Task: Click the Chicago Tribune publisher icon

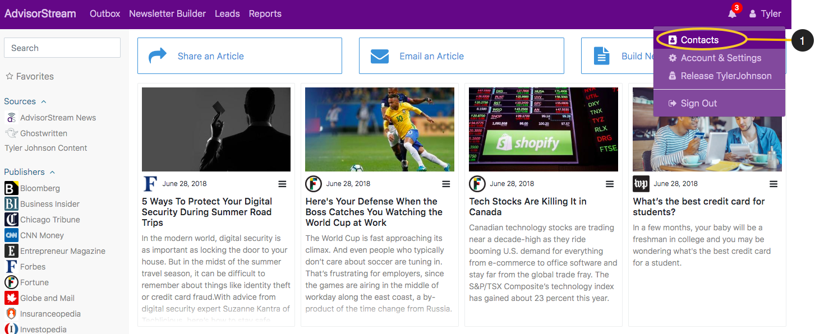Action: (x=11, y=219)
